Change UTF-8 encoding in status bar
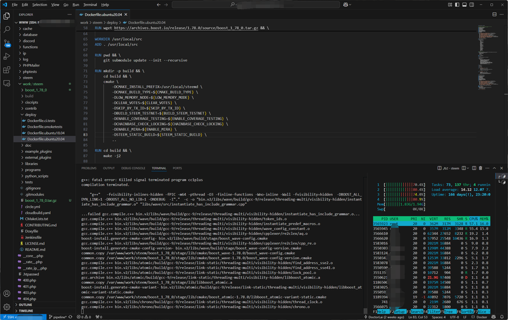Screen dimensions: 508x320 point(454,317)
